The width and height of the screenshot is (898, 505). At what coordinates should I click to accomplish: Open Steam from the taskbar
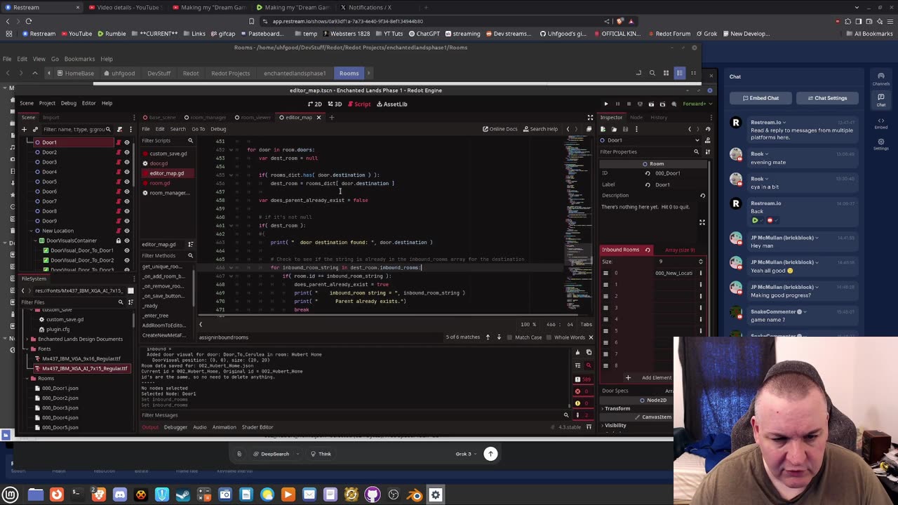coord(183,494)
